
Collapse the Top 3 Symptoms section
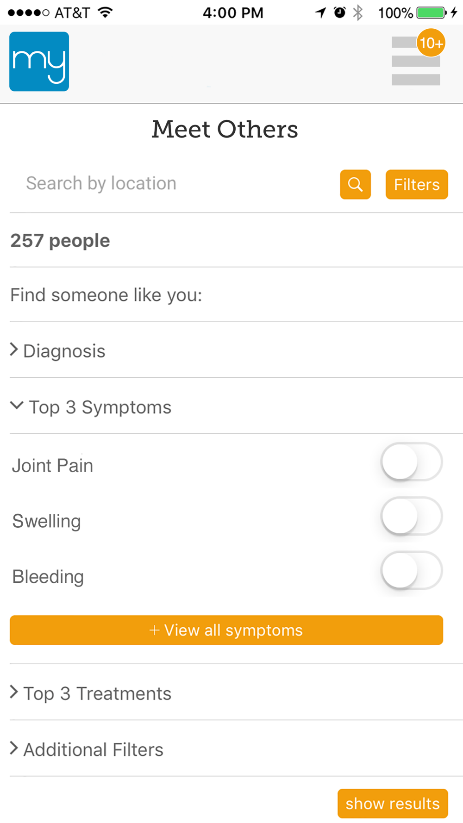click(x=236, y=406)
